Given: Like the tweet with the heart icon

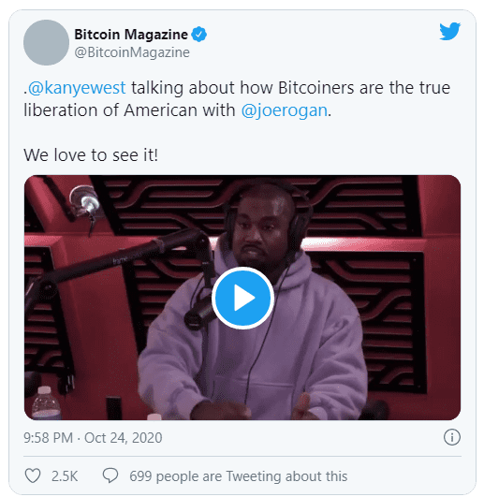Looking at the screenshot, I should tap(33, 475).
